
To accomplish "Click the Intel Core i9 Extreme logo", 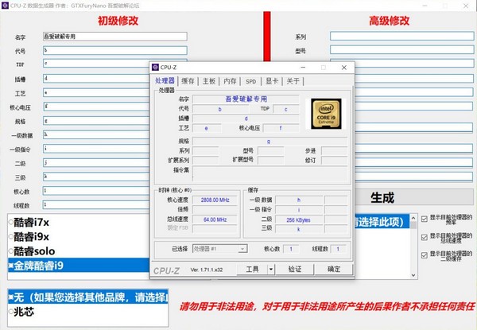I will point(326,114).
